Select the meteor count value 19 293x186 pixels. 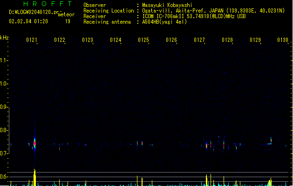[68, 21]
